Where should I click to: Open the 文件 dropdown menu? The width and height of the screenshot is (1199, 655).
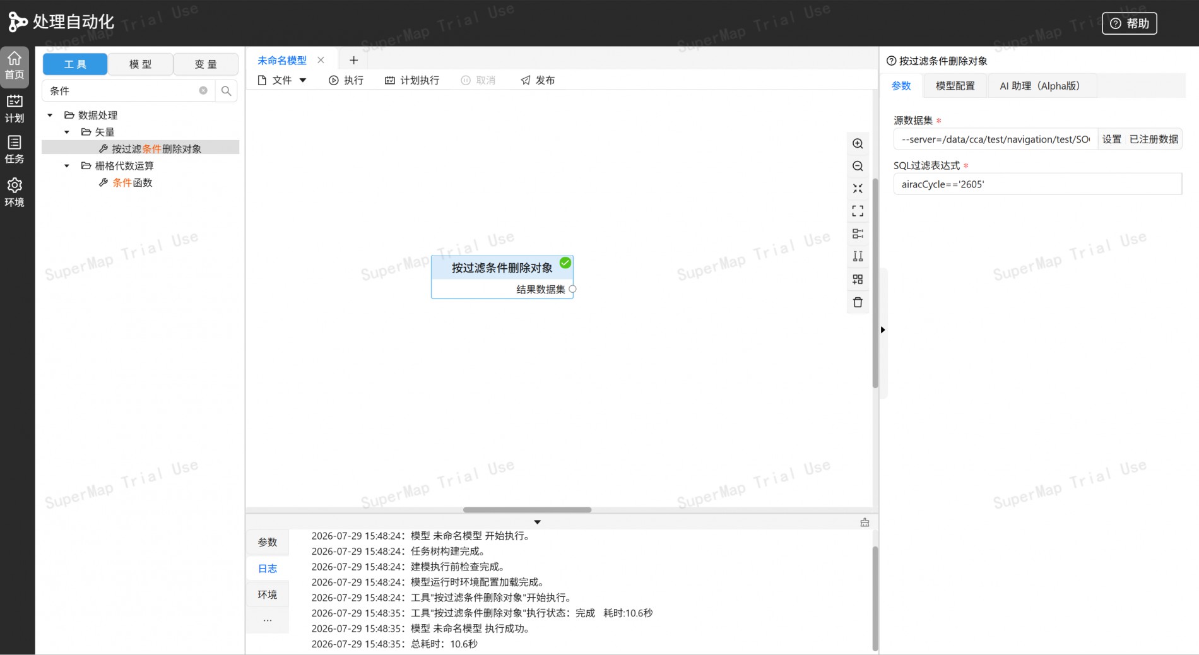click(x=282, y=80)
